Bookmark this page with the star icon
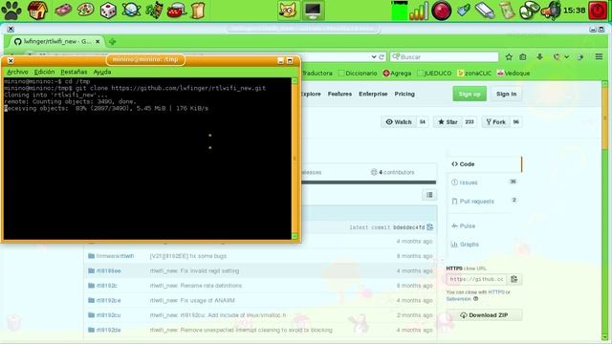 point(509,57)
